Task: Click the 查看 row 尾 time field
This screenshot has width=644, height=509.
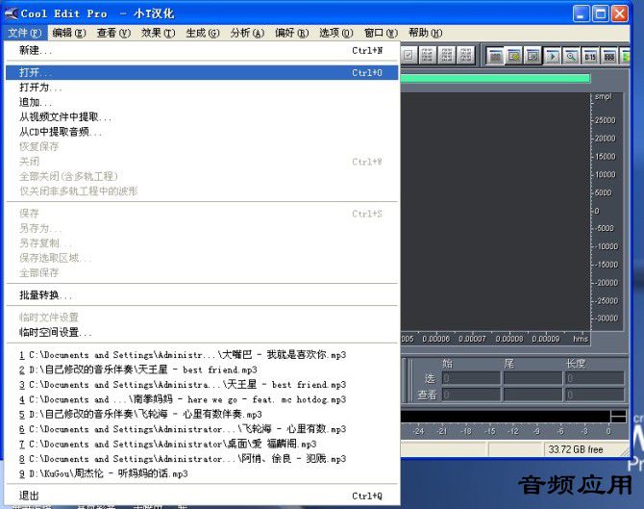Action: coord(533,394)
